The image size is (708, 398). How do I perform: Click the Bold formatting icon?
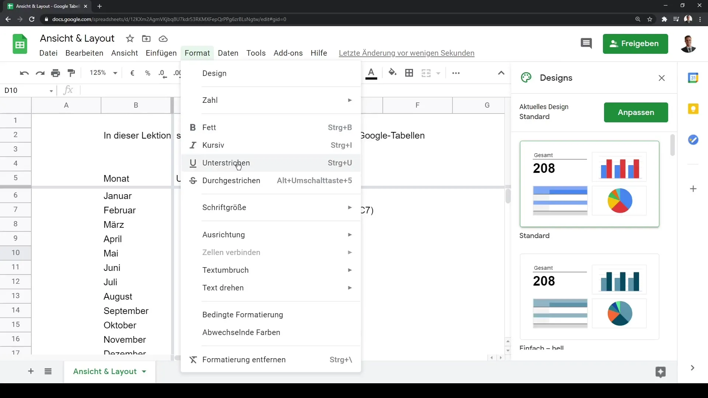pos(192,127)
